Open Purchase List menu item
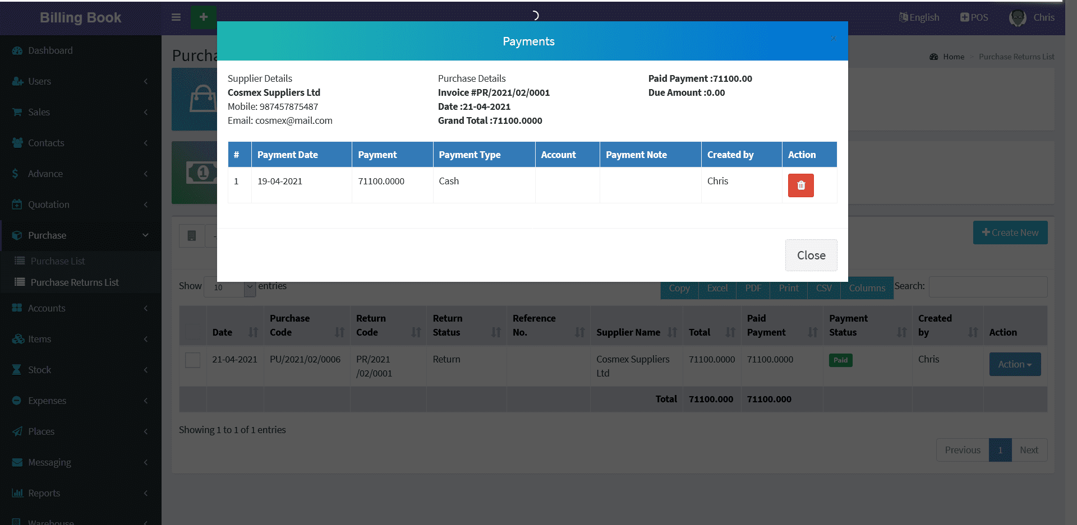 coord(58,261)
